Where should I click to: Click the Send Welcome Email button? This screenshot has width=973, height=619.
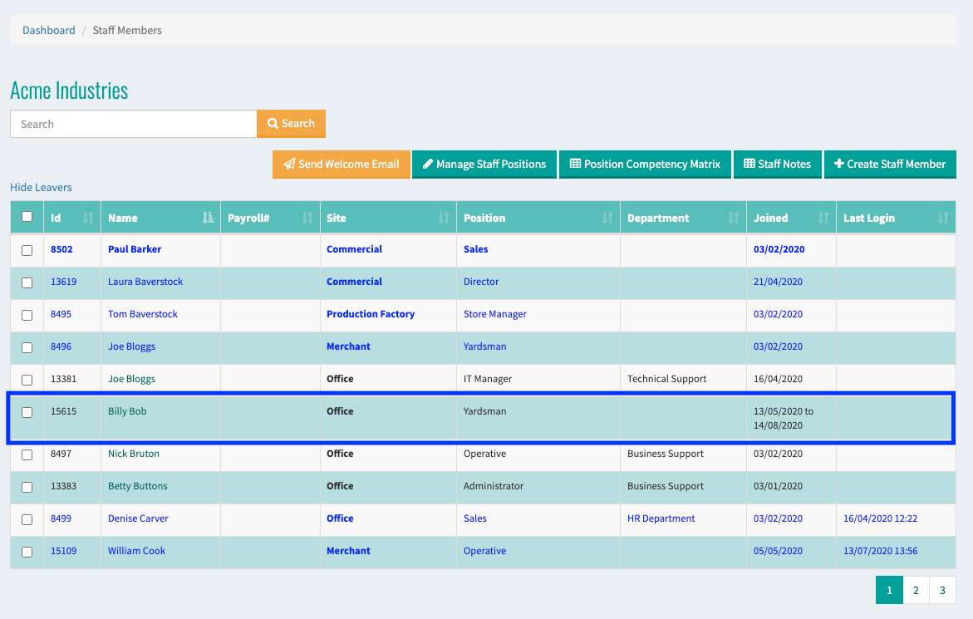(x=342, y=165)
